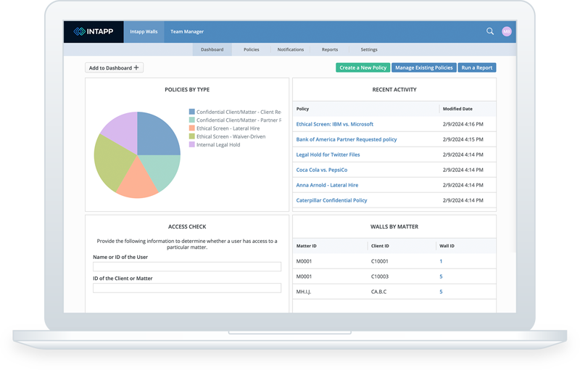Click Internal Legal Hold legend label
This screenshot has width=580, height=370.
[x=218, y=144]
